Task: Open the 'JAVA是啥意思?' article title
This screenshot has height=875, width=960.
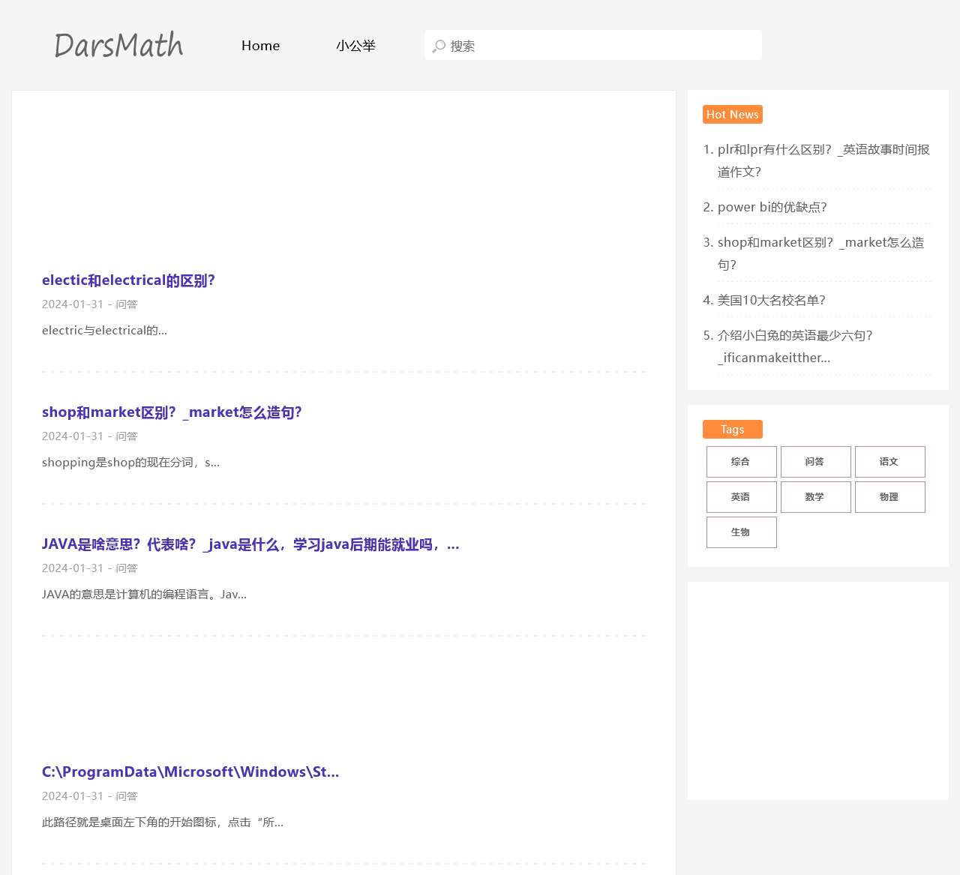Action: tap(250, 544)
